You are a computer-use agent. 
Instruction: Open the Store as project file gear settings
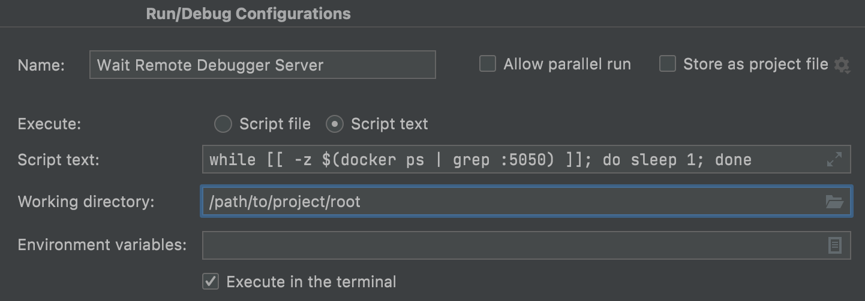pos(842,65)
